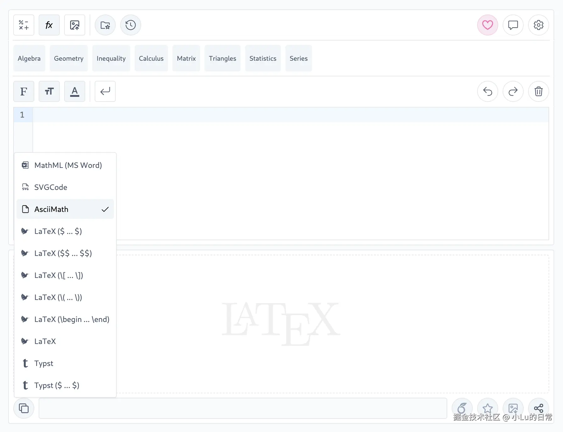Screen dimensions: 563x432
Task: Open the fx function panel
Action: 49,25
